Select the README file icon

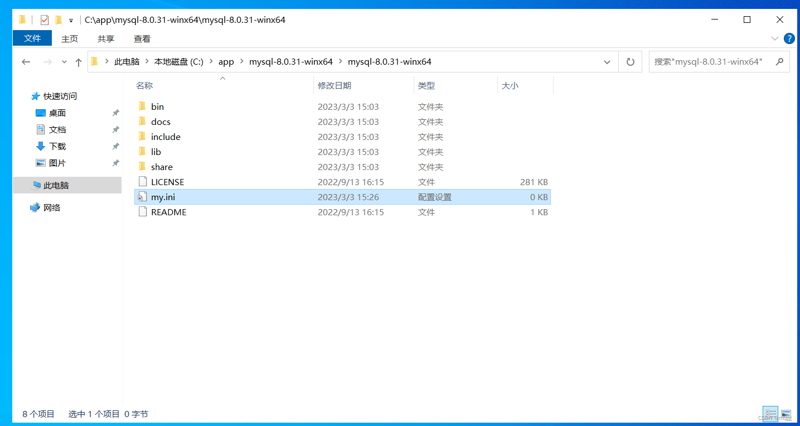(x=142, y=212)
